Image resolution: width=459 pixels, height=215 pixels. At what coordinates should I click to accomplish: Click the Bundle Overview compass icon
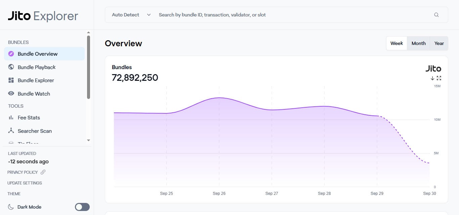11,54
